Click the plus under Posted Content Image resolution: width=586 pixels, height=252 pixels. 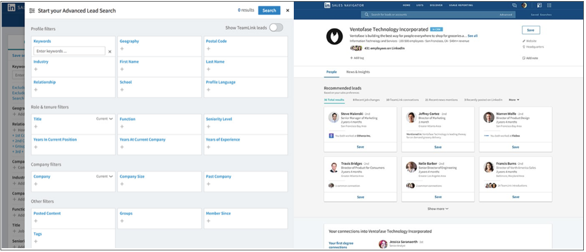[36, 221]
